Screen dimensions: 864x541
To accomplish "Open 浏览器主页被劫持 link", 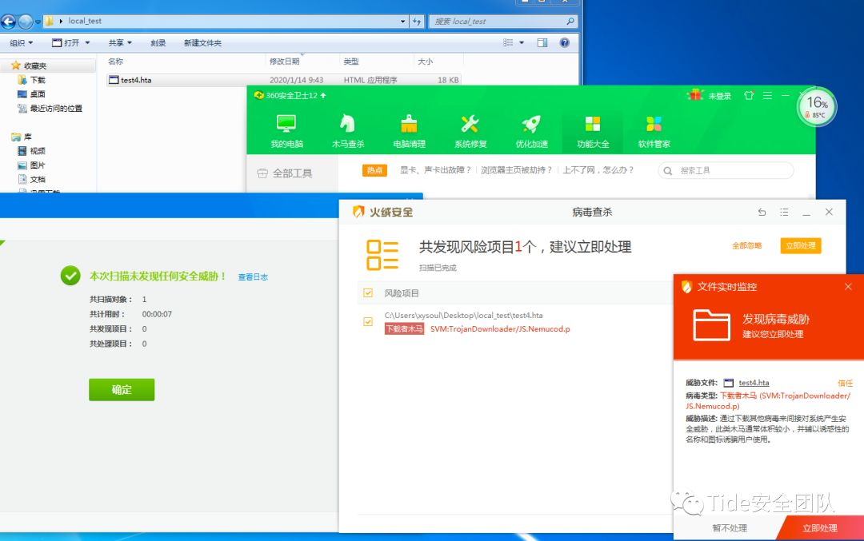I will pyautogui.click(x=516, y=170).
